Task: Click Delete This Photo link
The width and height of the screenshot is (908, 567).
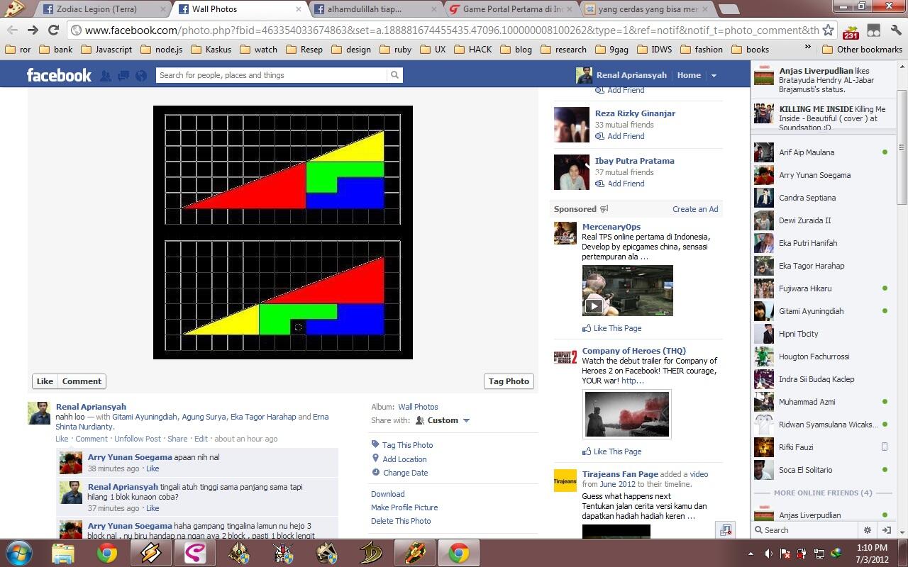Action: tap(401, 521)
